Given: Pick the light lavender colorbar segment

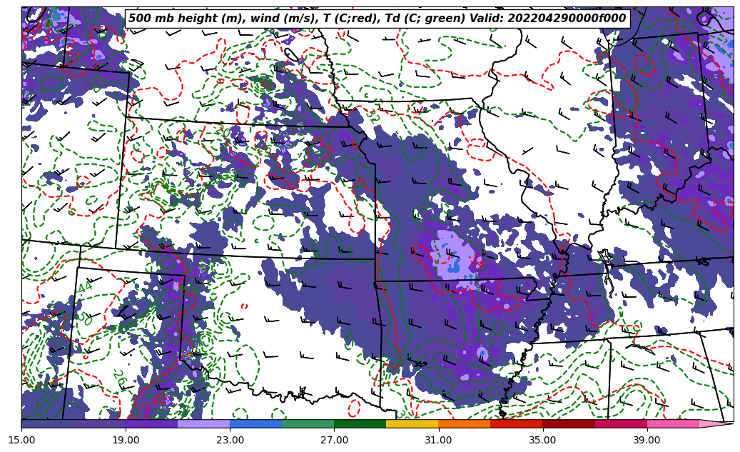Looking at the screenshot, I should click(203, 423).
